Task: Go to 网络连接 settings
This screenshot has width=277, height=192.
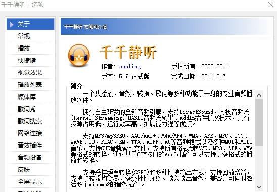Action: 30,133
